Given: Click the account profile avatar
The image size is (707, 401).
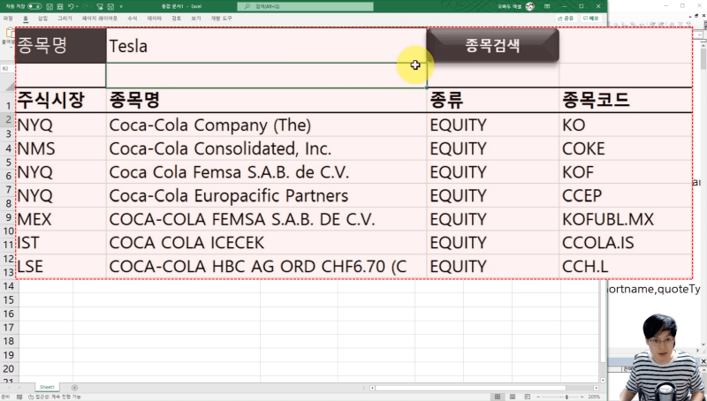Looking at the screenshot, I should click(529, 6).
